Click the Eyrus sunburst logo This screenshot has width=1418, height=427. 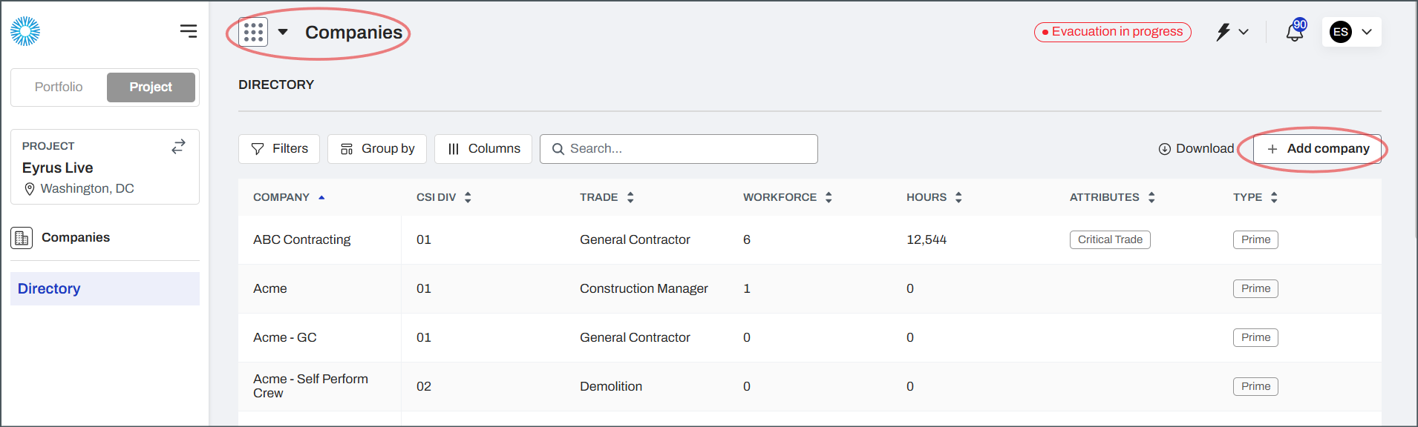pos(25,31)
